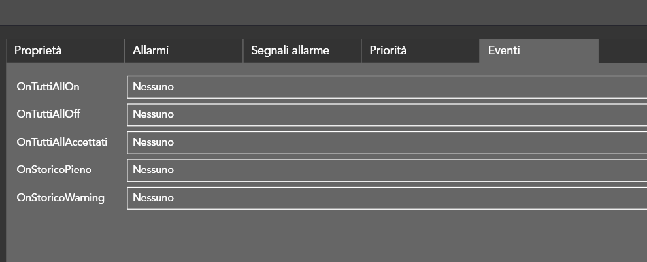
Task: Click the OnStoricoWarning label text
Action: (x=60, y=197)
